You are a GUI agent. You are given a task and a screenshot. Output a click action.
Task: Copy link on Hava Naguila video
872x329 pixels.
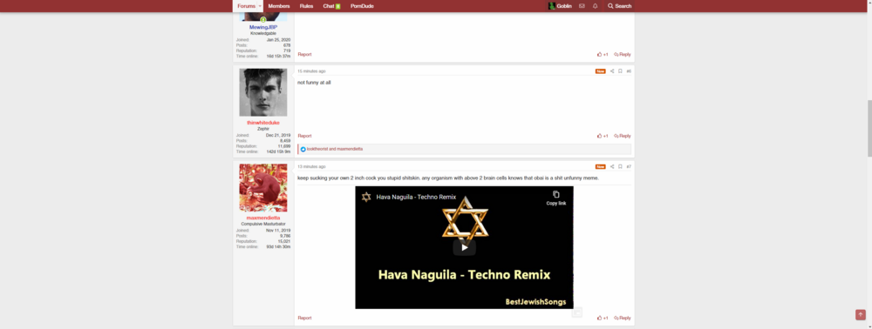pyautogui.click(x=556, y=198)
